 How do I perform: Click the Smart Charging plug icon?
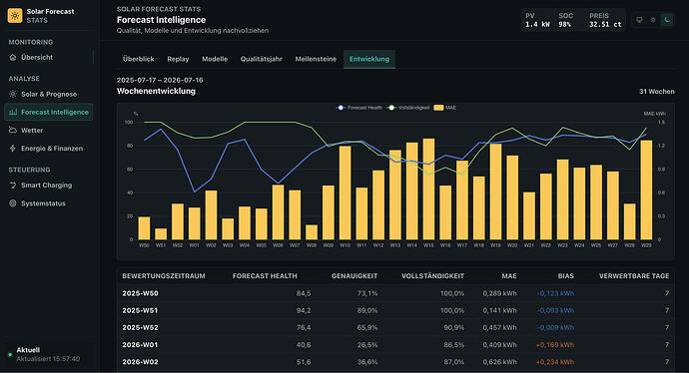click(x=13, y=186)
